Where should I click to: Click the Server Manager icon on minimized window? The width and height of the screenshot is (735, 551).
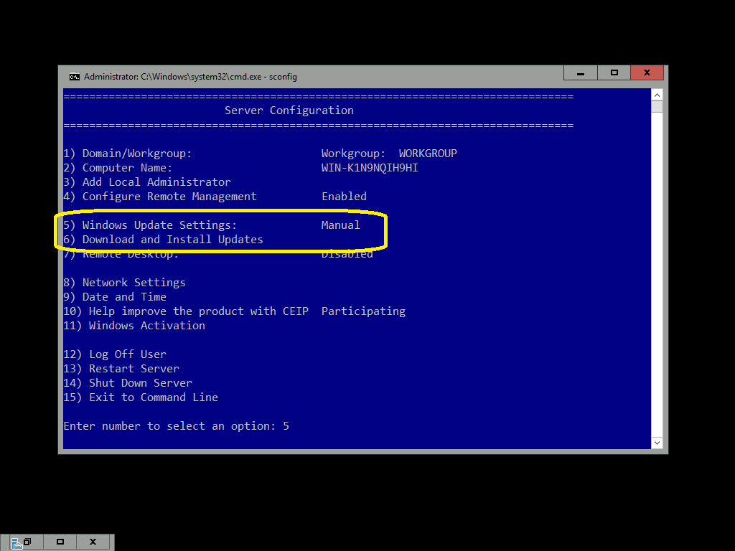click(17, 542)
